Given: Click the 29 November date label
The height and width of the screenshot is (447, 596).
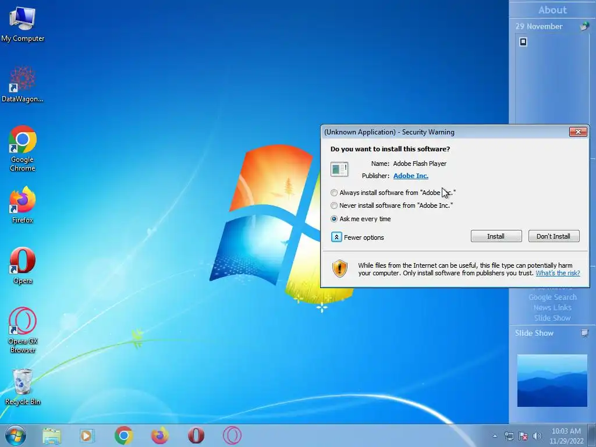Looking at the screenshot, I should click(x=538, y=26).
